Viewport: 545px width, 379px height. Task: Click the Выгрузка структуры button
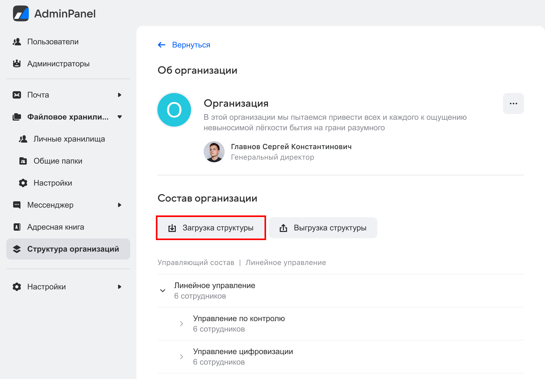point(323,228)
